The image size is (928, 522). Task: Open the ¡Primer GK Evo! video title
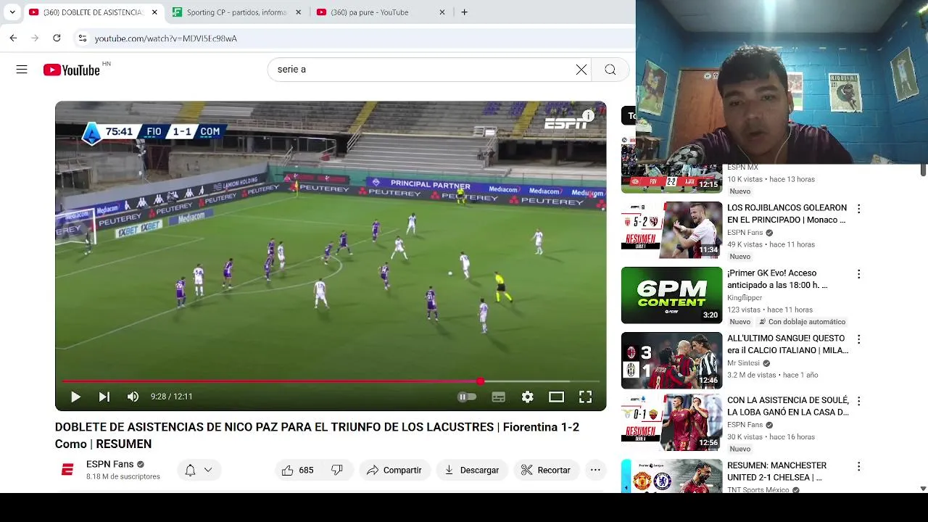(777, 279)
